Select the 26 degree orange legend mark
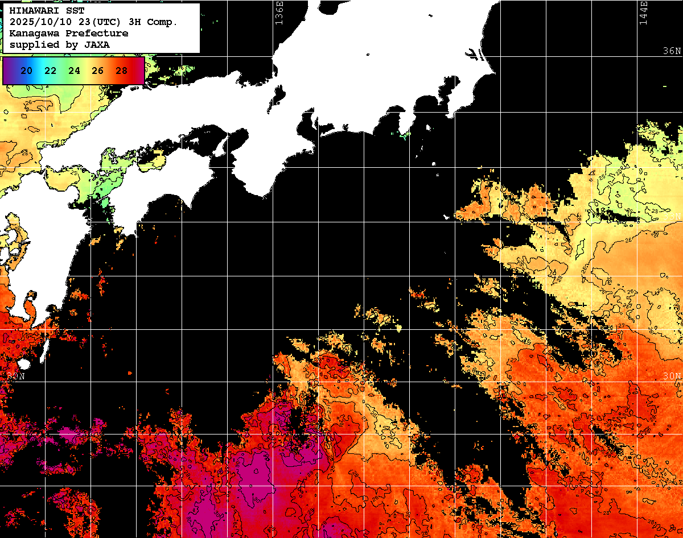This screenshot has width=683, height=538. [x=97, y=71]
